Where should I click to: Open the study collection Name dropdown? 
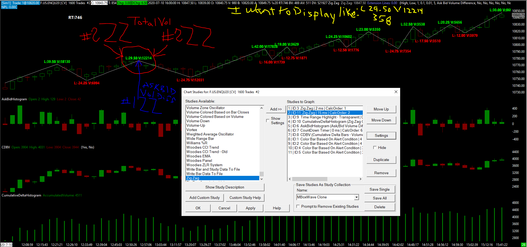click(356, 197)
